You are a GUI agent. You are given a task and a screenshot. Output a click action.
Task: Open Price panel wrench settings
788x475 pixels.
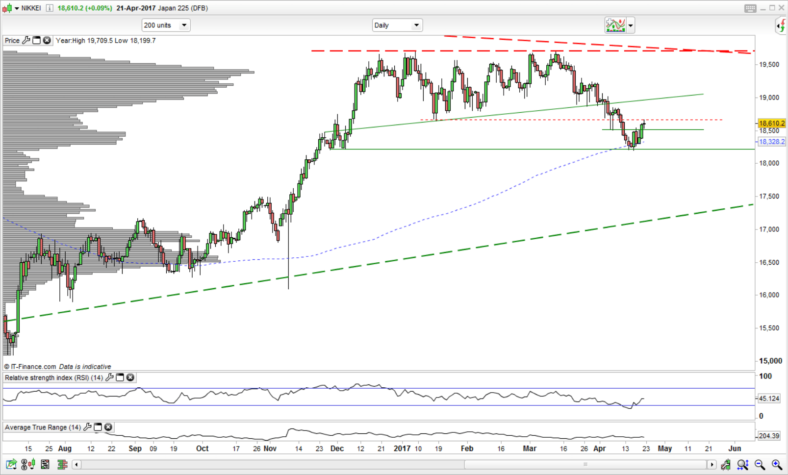(x=26, y=41)
